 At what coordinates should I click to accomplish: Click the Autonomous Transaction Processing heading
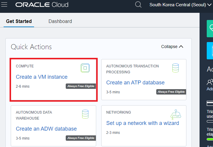[132, 69]
